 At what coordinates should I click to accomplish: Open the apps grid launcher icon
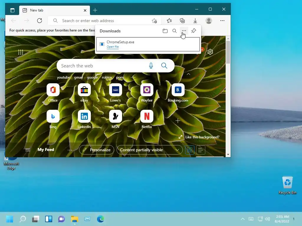click(21, 52)
